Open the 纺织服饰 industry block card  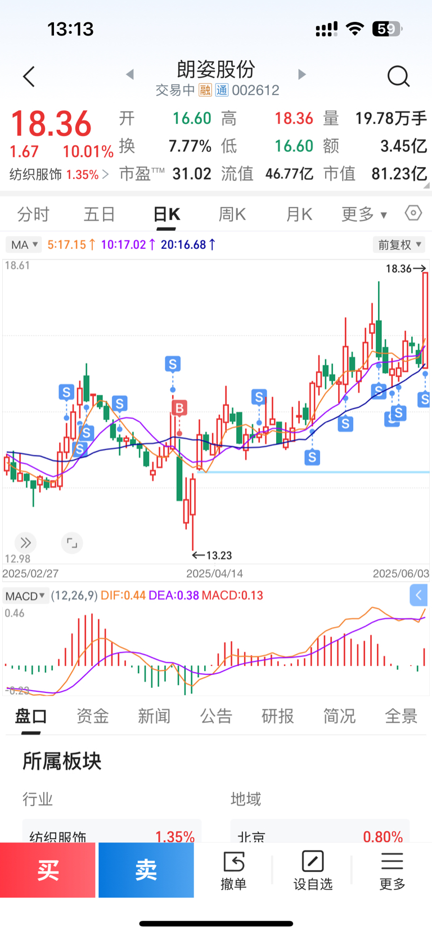tap(112, 831)
